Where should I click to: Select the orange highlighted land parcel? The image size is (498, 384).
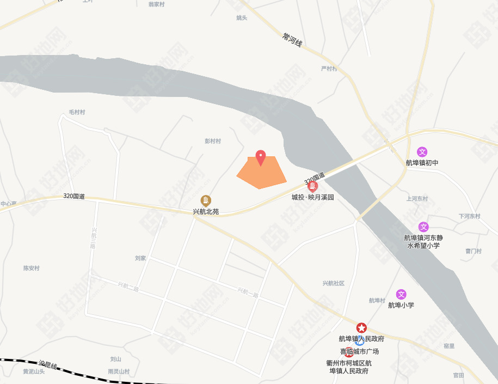[x=262, y=173]
